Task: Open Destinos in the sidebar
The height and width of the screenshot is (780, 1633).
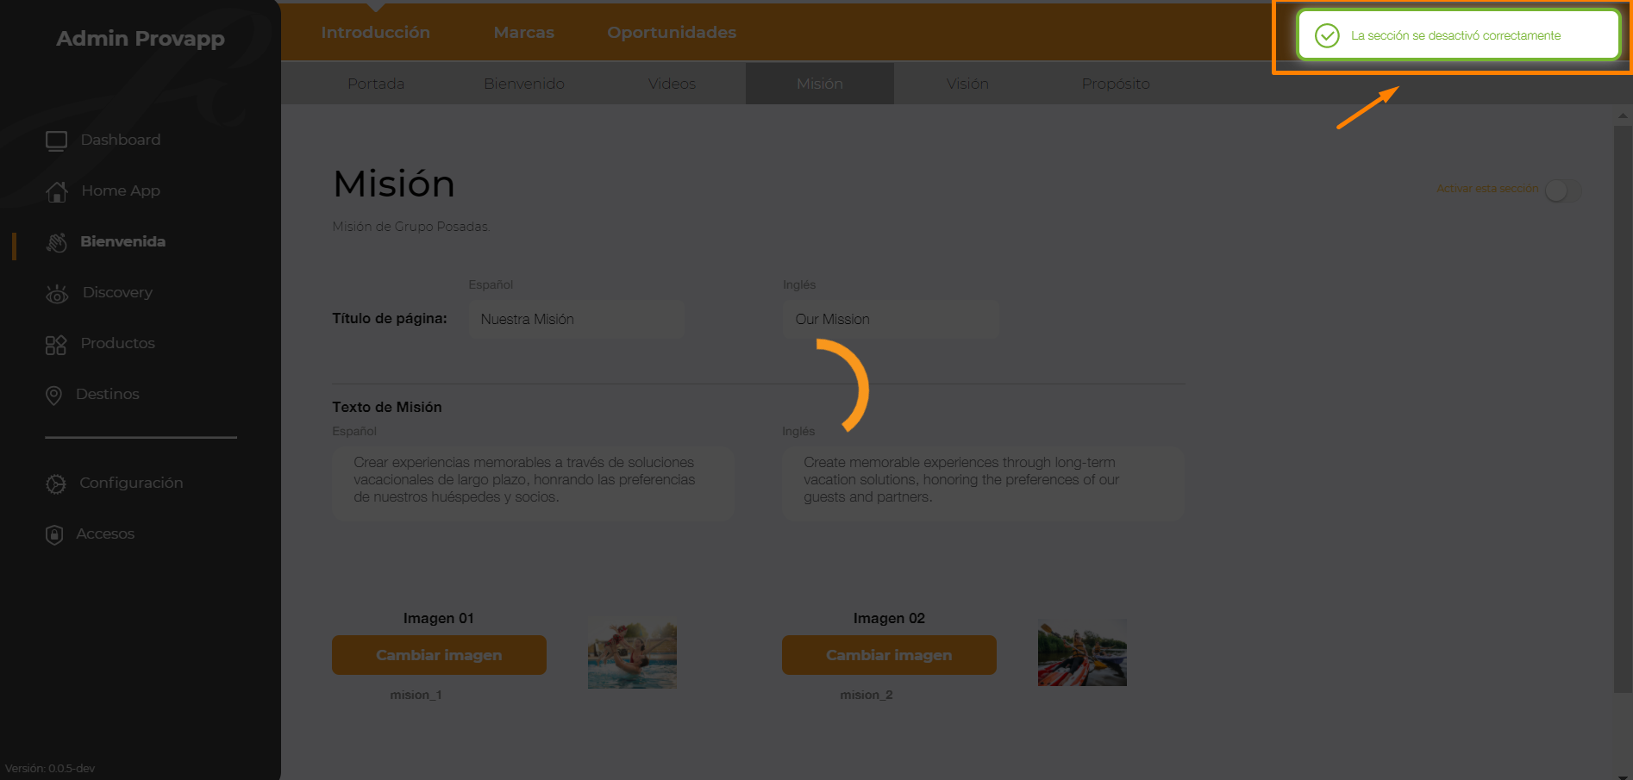Action: coord(108,394)
